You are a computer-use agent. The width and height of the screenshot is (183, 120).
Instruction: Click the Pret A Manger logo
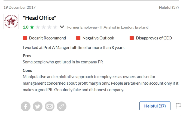(x=11, y=21)
